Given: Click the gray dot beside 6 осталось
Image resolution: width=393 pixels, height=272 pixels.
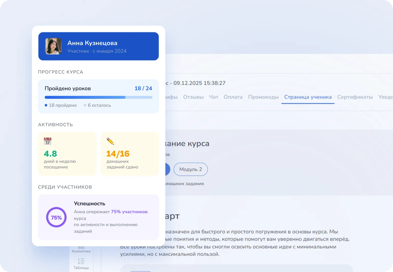Looking at the screenshot, I should [85, 105].
